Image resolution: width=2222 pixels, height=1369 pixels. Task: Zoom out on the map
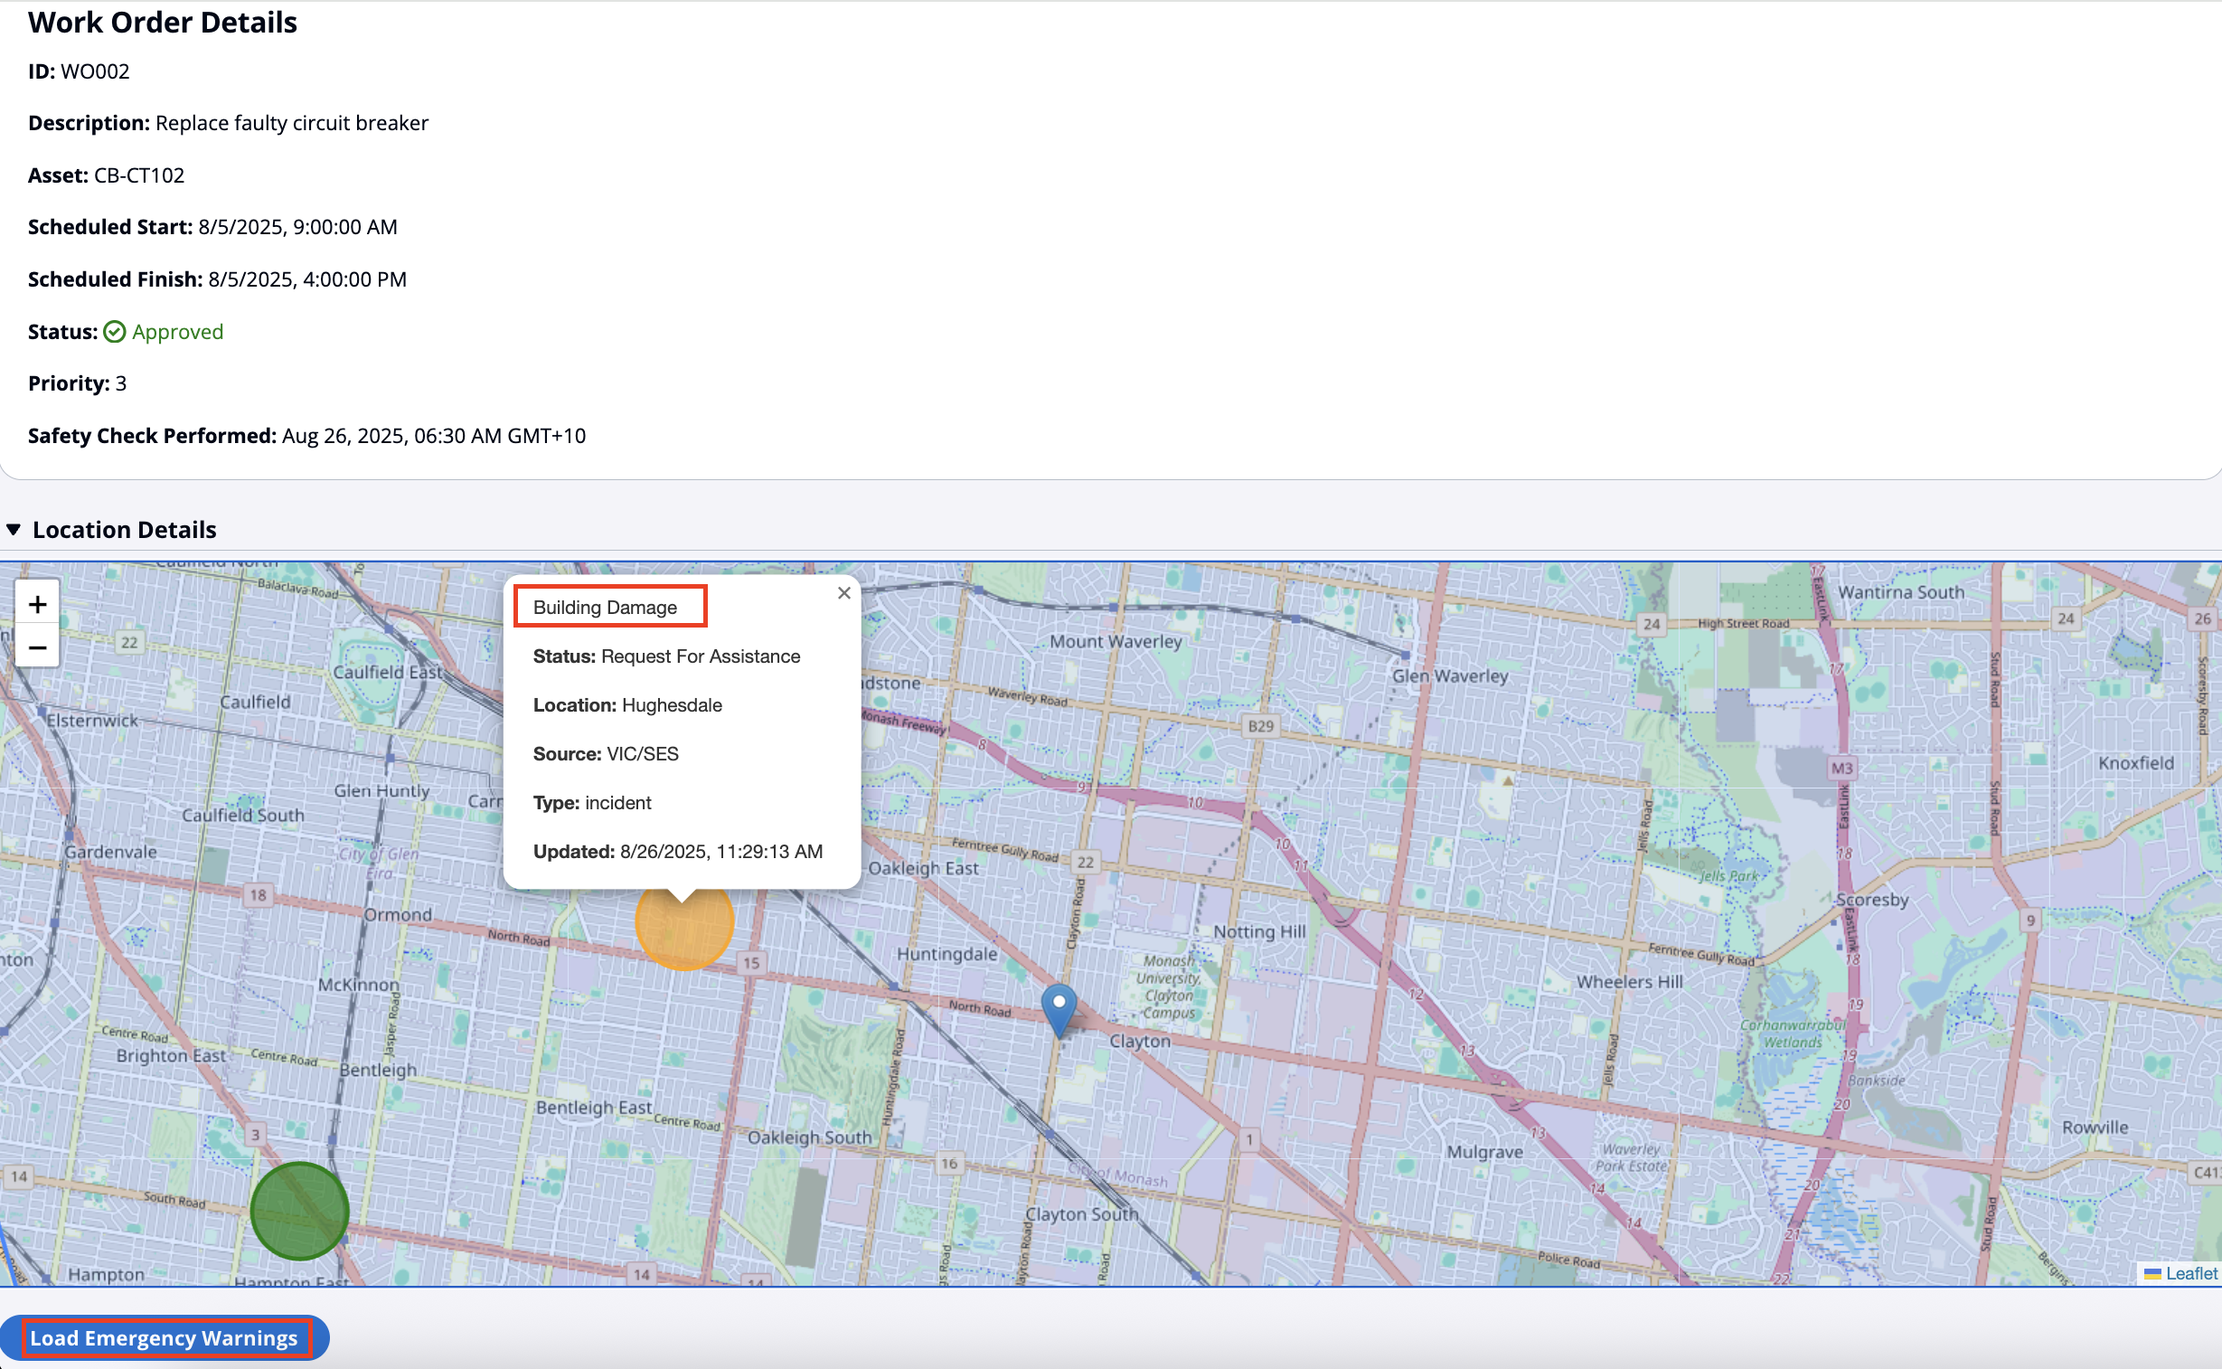[37, 647]
